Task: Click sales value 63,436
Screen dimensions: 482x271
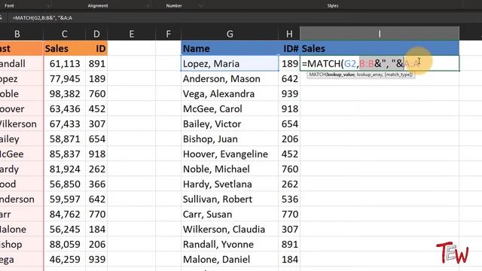Action: (65, 108)
